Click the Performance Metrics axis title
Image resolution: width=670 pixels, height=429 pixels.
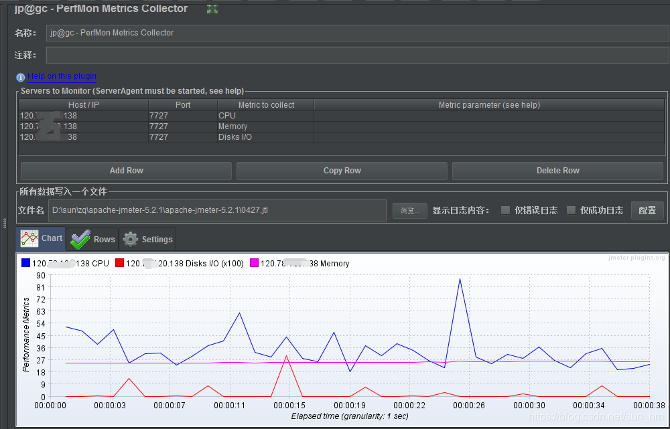[26, 335]
